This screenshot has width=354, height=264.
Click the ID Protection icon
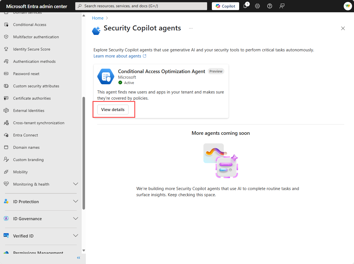[6, 201]
